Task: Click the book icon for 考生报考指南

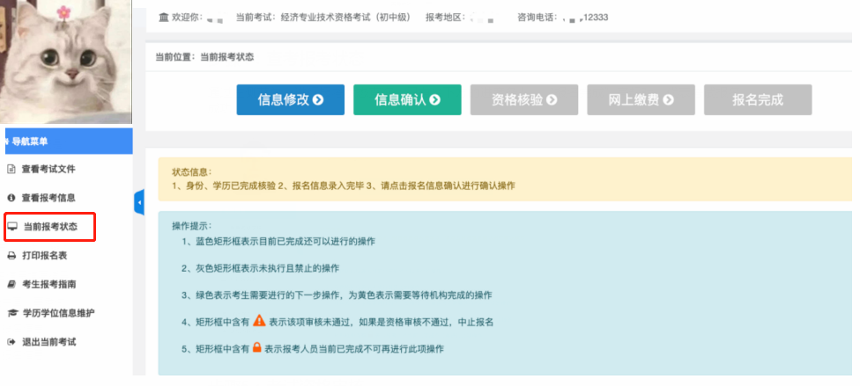Action: click(11, 284)
